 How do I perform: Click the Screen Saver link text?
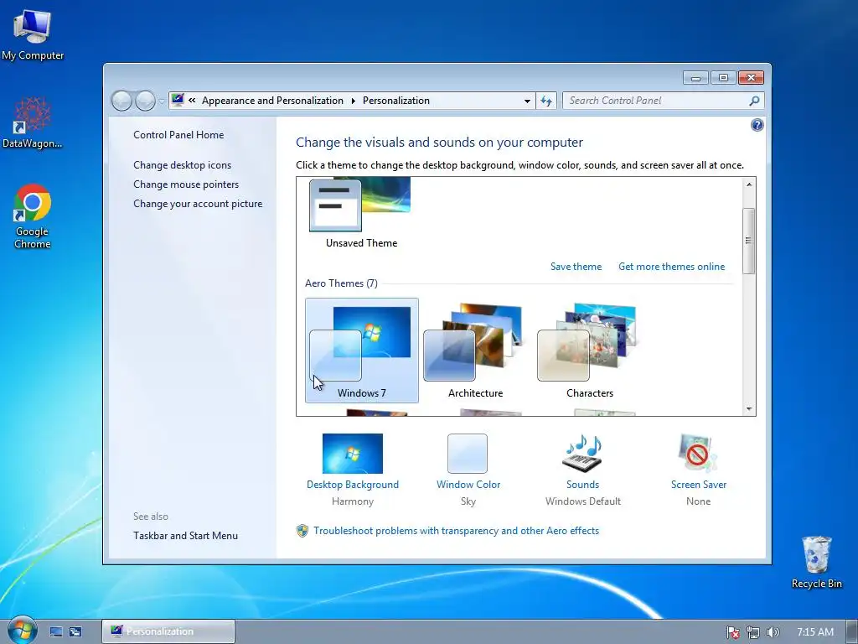[x=699, y=484]
